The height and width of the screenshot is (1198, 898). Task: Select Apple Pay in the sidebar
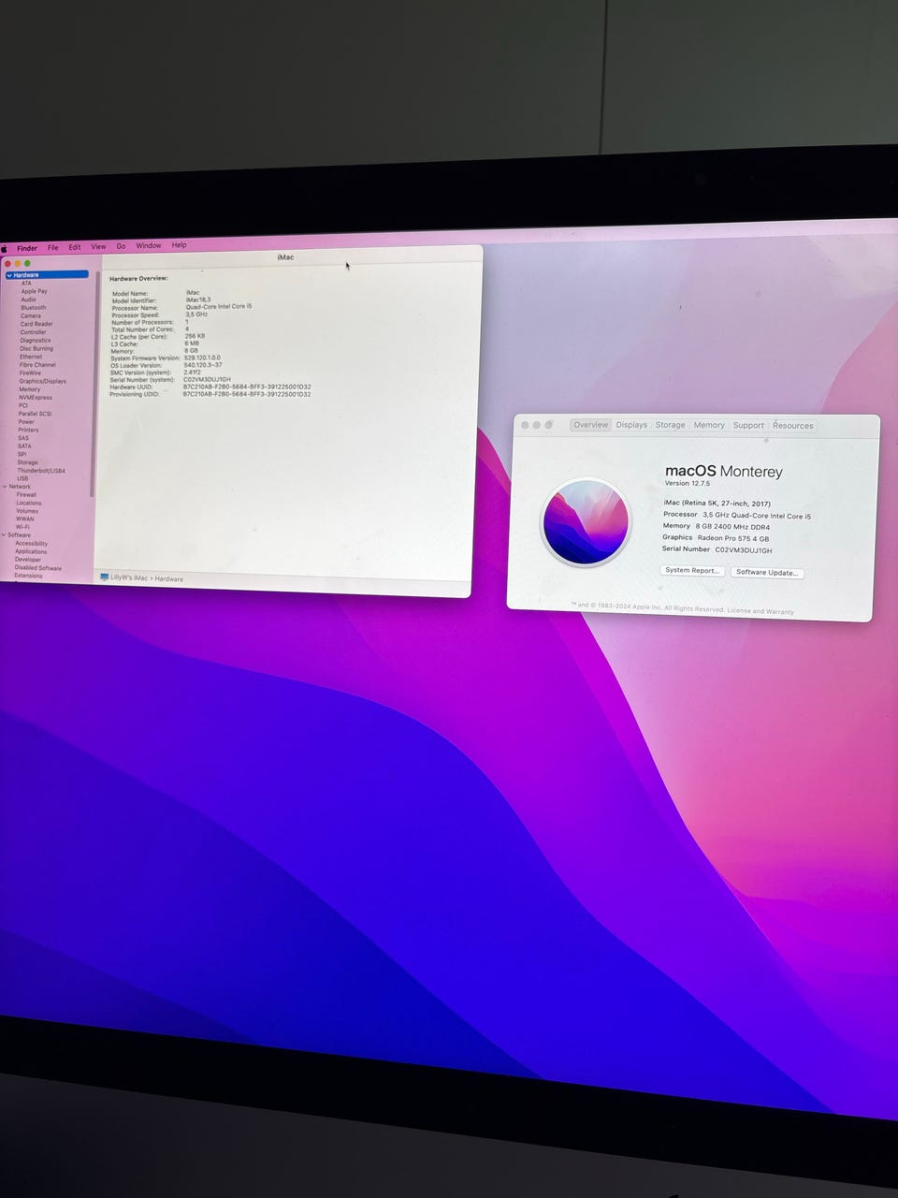click(x=34, y=291)
